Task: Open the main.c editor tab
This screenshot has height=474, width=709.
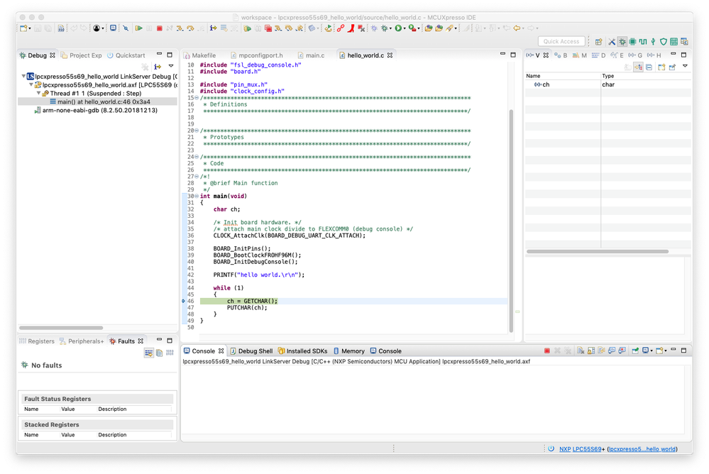Action: tap(311, 55)
